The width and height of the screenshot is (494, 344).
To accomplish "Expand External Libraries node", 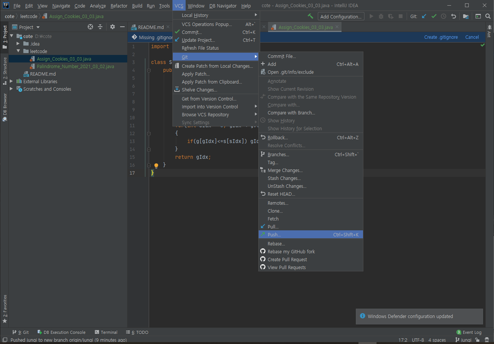I will pyautogui.click(x=12, y=81).
